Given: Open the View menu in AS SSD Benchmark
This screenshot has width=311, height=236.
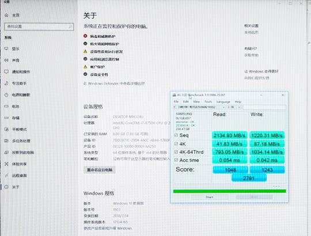Looking at the screenshot, I should (x=196, y=102).
